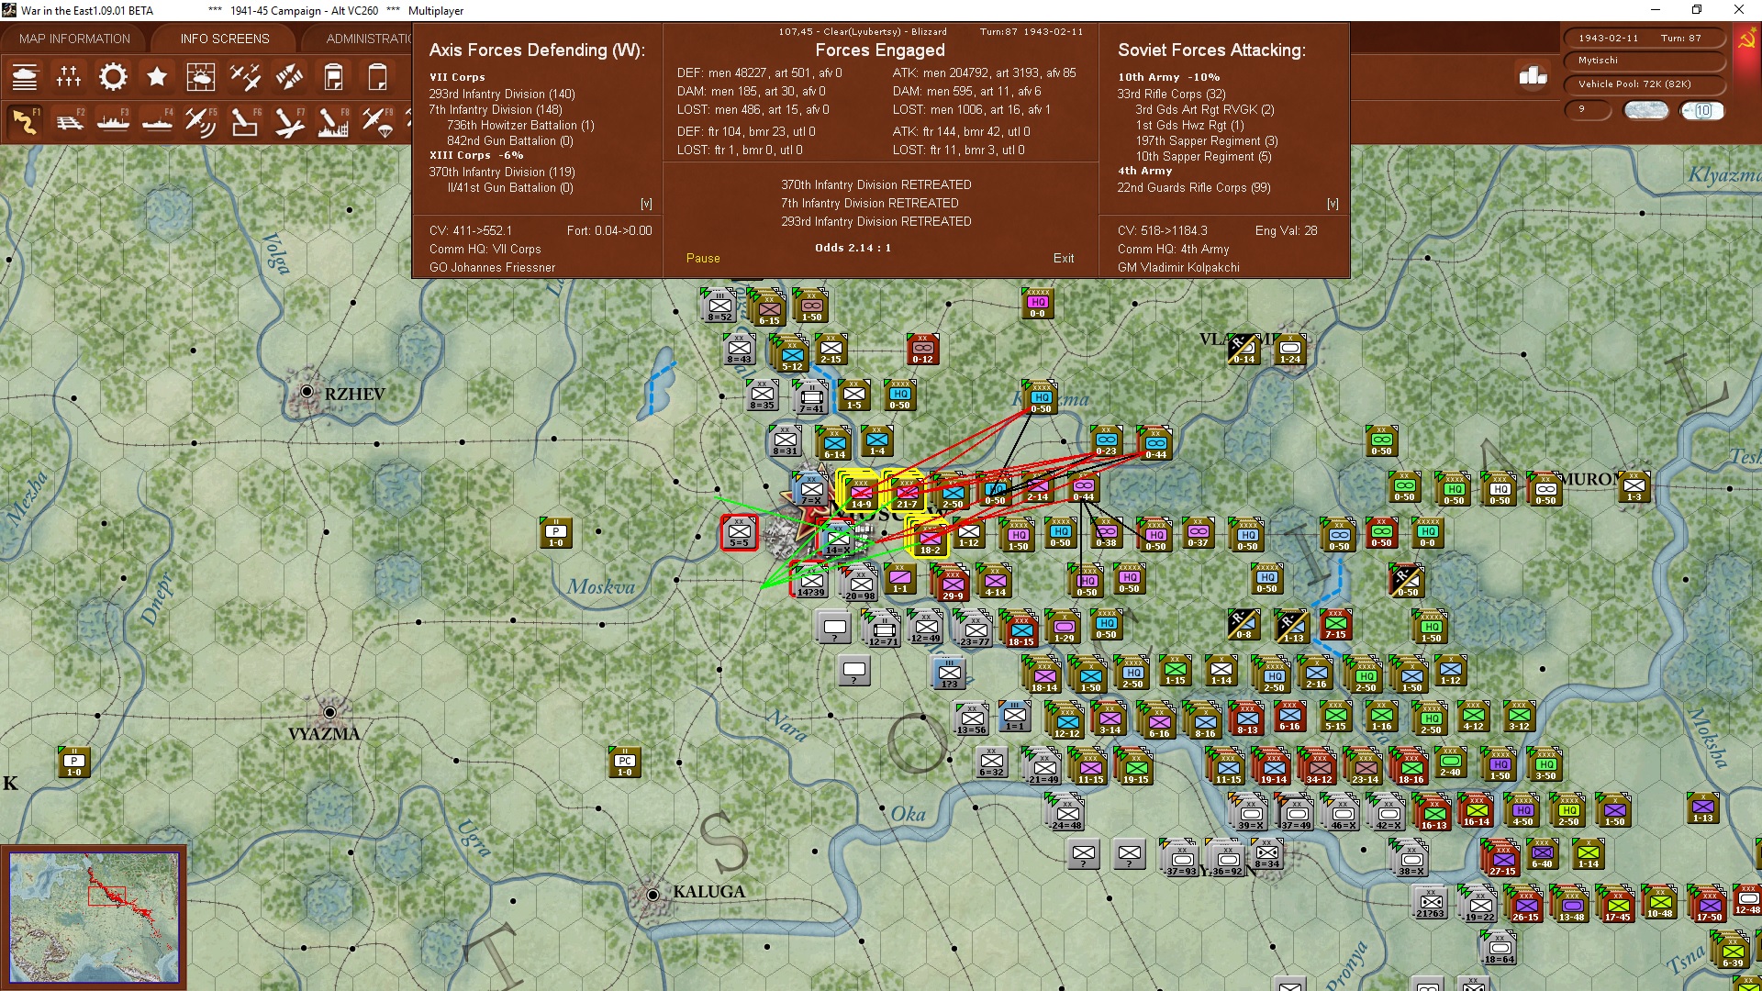Toggle the air doctrine planes icon
This screenshot has width=1762, height=991.
(x=245, y=77)
